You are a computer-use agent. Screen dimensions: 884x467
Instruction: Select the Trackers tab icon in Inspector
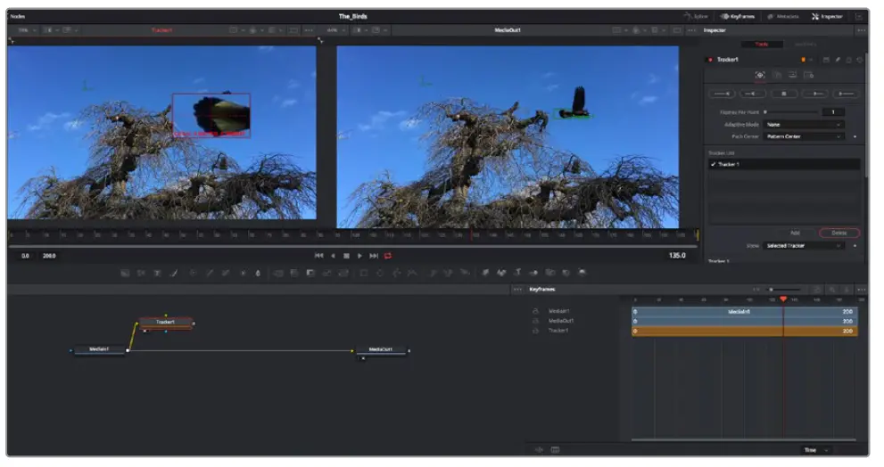point(760,76)
